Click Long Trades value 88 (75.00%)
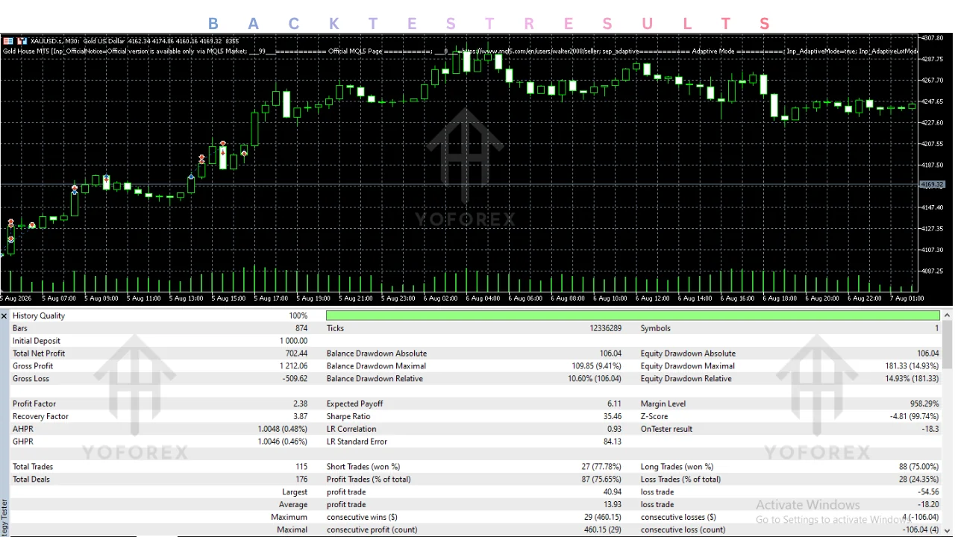The width and height of the screenshot is (955, 537). click(x=919, y=468)
